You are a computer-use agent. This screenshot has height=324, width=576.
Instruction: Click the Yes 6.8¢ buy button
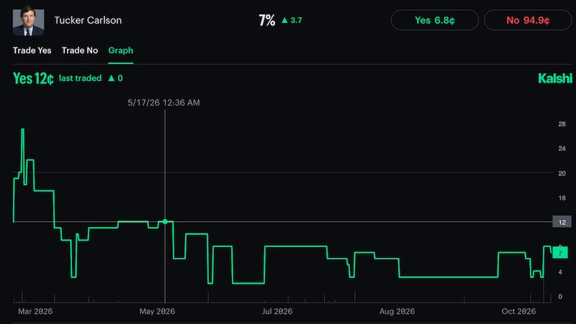click(435, 20)
